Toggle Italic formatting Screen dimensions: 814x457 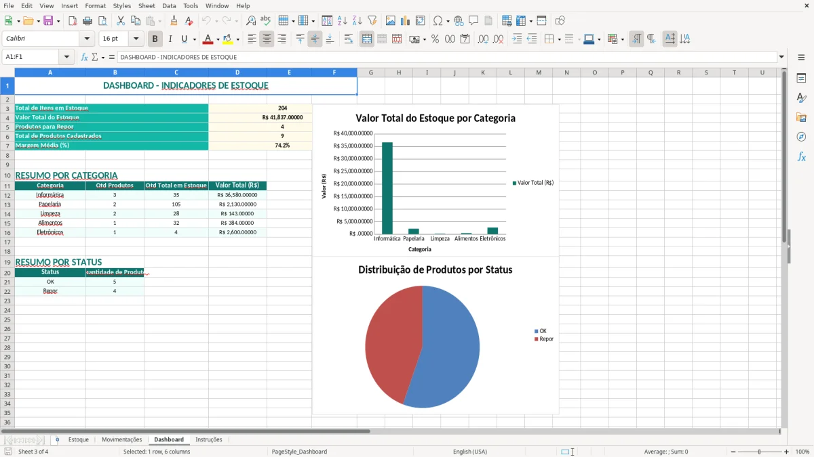tap(170, 39)
